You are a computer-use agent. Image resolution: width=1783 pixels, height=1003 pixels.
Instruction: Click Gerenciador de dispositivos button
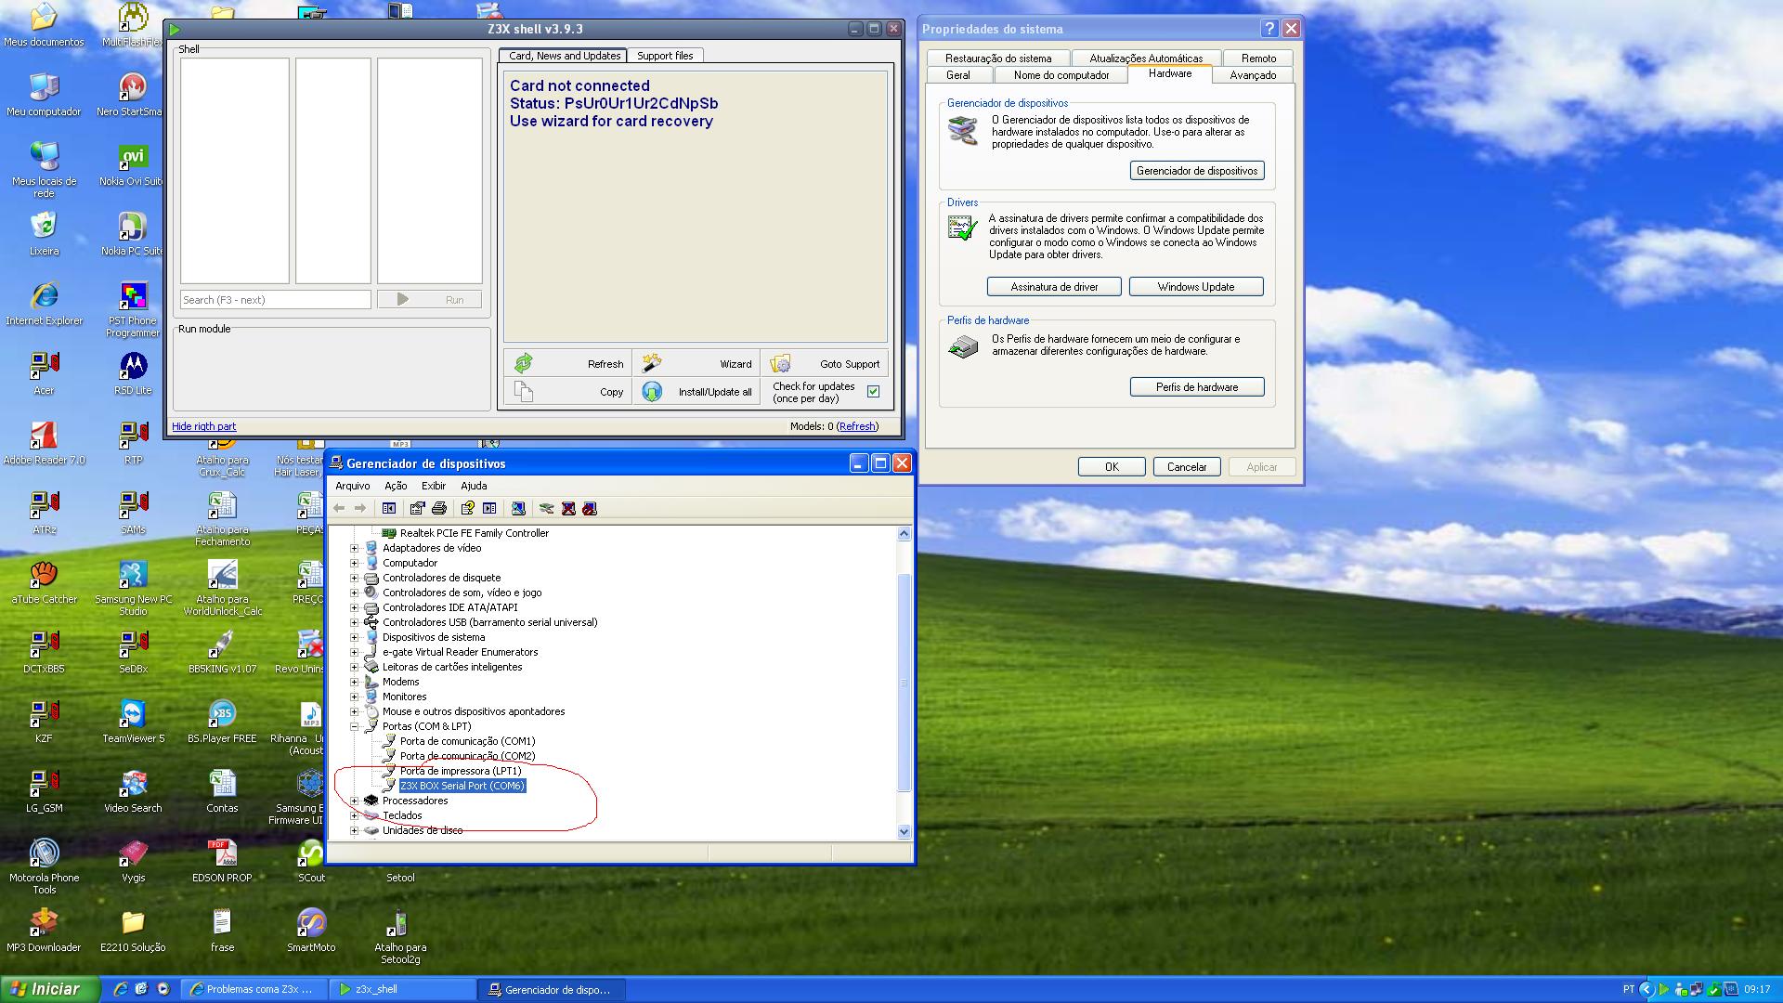click(1197, 171)
